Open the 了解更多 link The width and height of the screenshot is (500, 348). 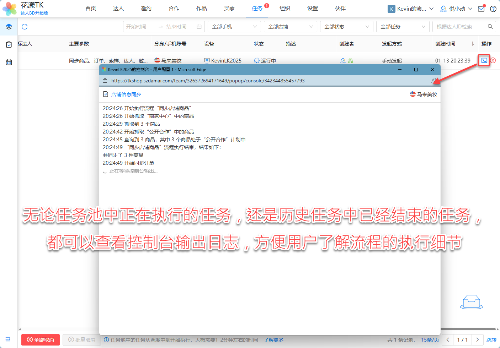coord(273,340)
